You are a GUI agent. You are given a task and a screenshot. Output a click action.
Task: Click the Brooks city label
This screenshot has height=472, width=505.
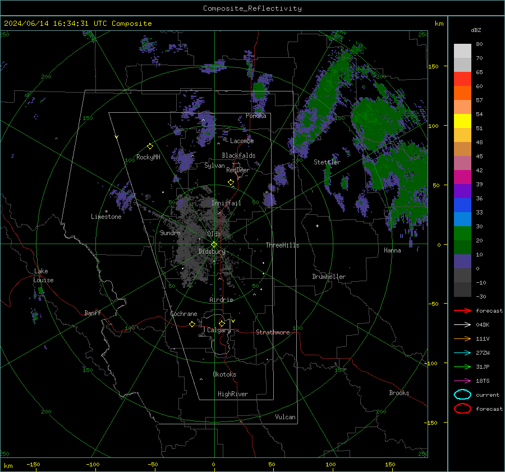[x=399, y=393]
